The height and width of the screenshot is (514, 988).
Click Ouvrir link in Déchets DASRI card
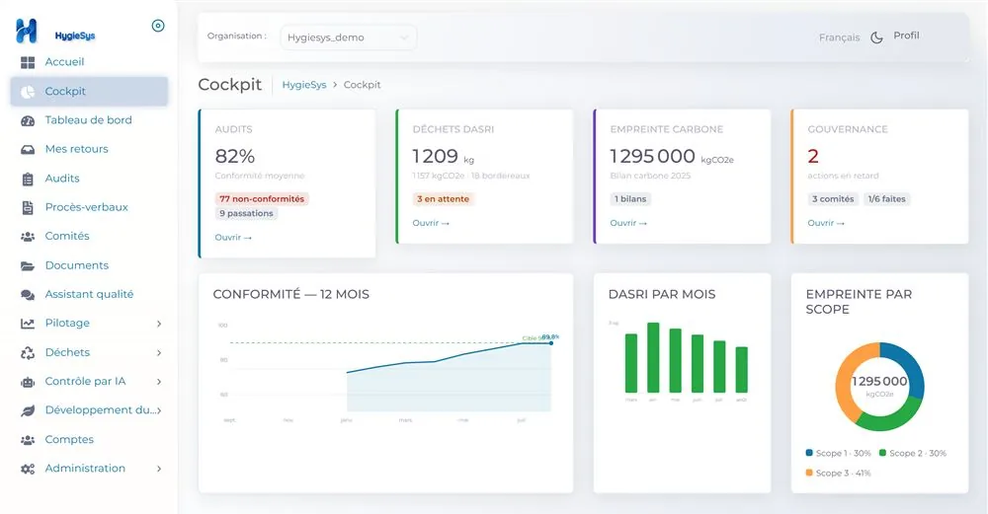[x=431, y=223]
